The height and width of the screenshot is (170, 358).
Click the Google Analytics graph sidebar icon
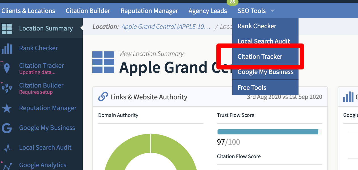pos(7,166)
